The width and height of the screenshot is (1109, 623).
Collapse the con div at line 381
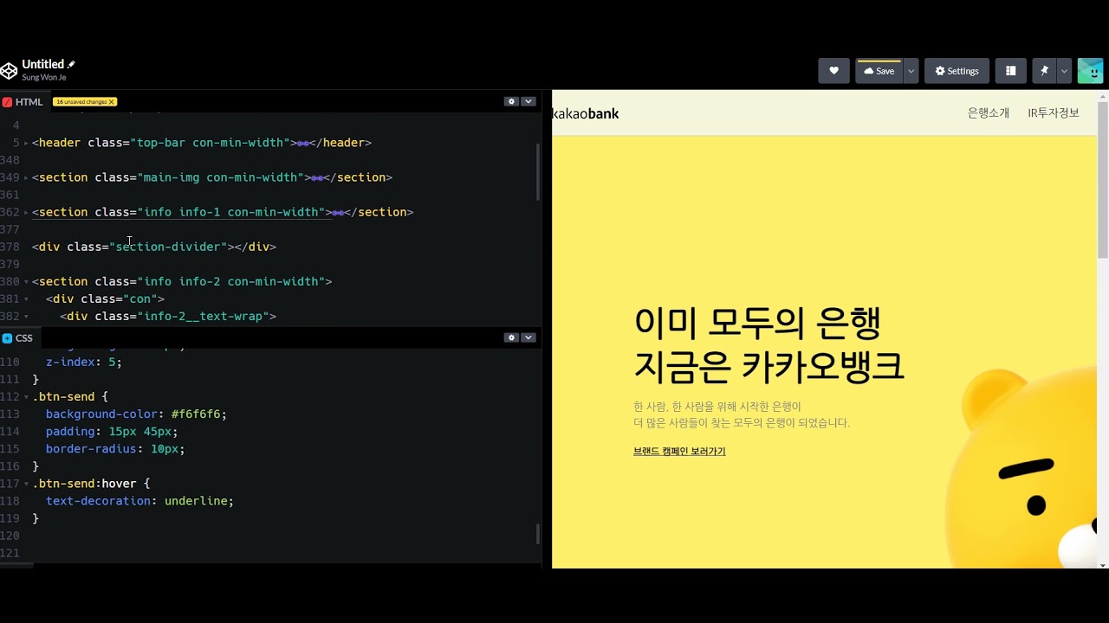pos(27,299)
